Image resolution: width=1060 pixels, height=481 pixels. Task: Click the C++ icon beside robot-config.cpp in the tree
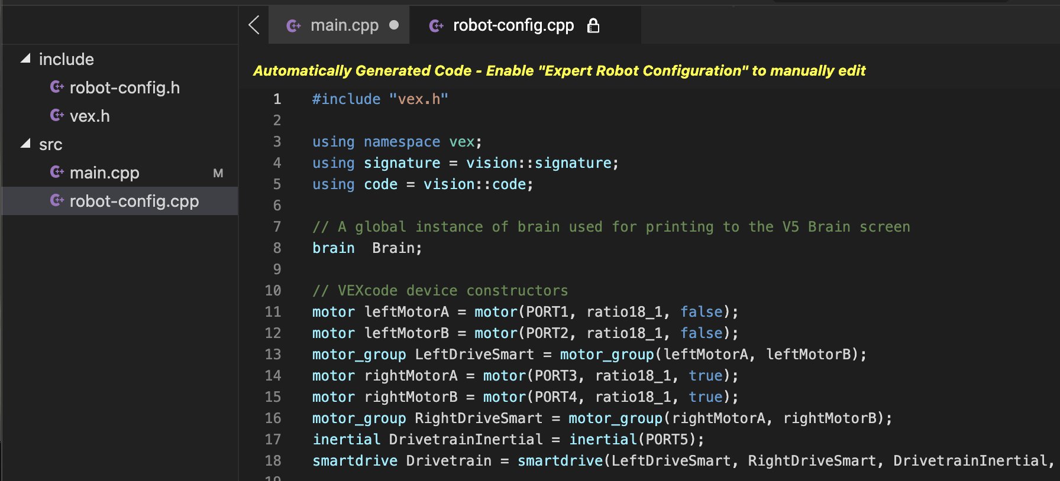tap(57, 201)
